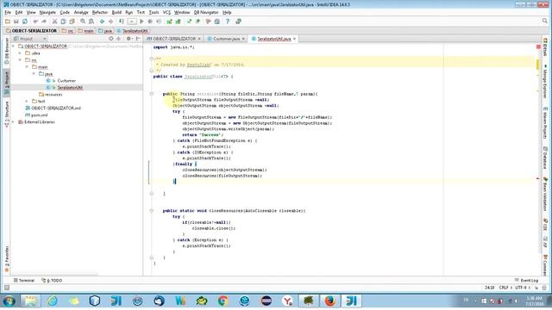Click the src breadcrumb in navigation bar
This screenshot has height=310, width=552.
(x=67, y=31)
